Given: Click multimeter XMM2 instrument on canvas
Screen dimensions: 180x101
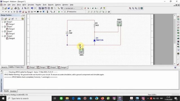Looking at the screenshot, I should click(x=119, y=23).
